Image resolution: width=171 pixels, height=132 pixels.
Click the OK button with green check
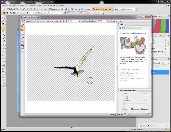[x=124, y=109]
